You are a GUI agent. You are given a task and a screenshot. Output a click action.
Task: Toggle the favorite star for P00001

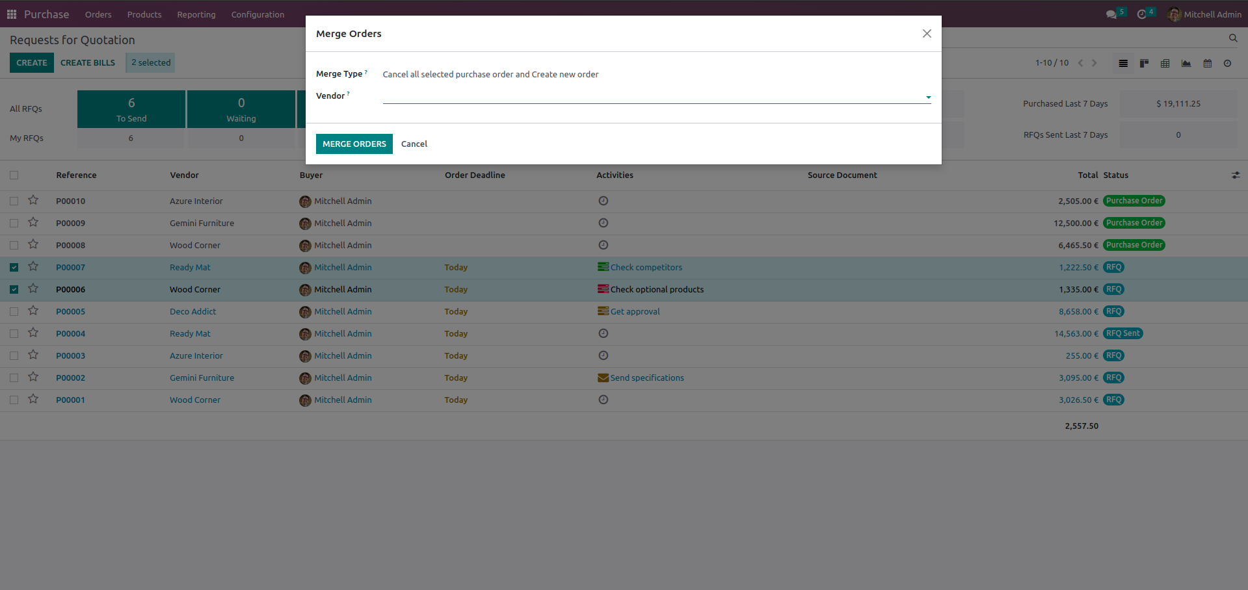point(33,399)
